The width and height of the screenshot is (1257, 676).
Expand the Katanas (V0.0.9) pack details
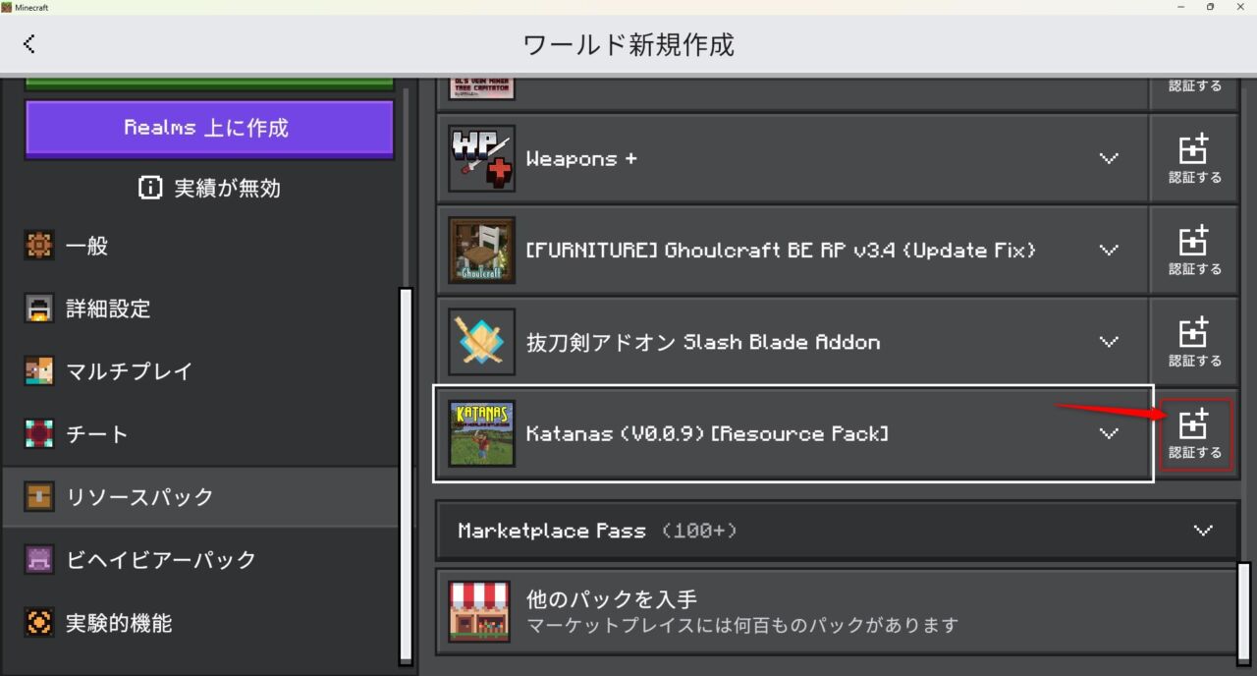click(x=1109, y=433)
